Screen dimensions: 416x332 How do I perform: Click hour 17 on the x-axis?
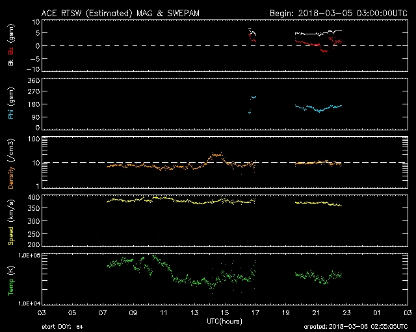pyautogui.click(x=255, y=313)
